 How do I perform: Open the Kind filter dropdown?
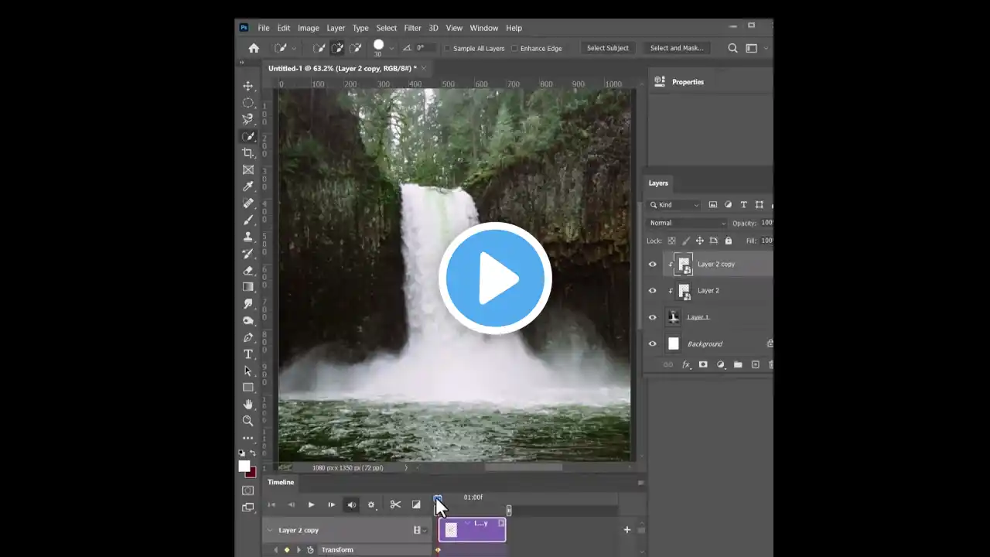675,205
